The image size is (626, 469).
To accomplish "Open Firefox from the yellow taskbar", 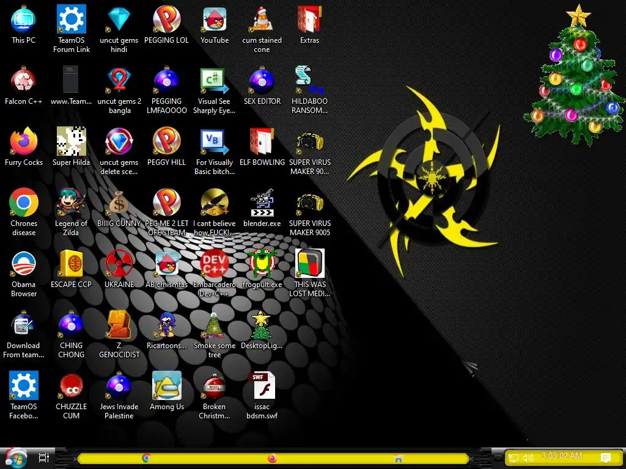I will (272, 458).
